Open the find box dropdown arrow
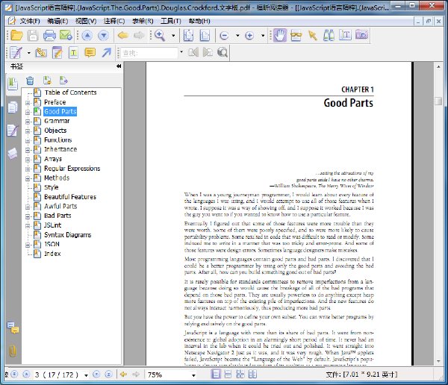Screen dimensions: 448x385 [x=181, y=52]
